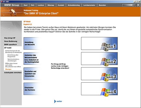Click the speaker mute icon in top bar
The width and height of the screenshot is (141, 108).
(x=134, y=5)
